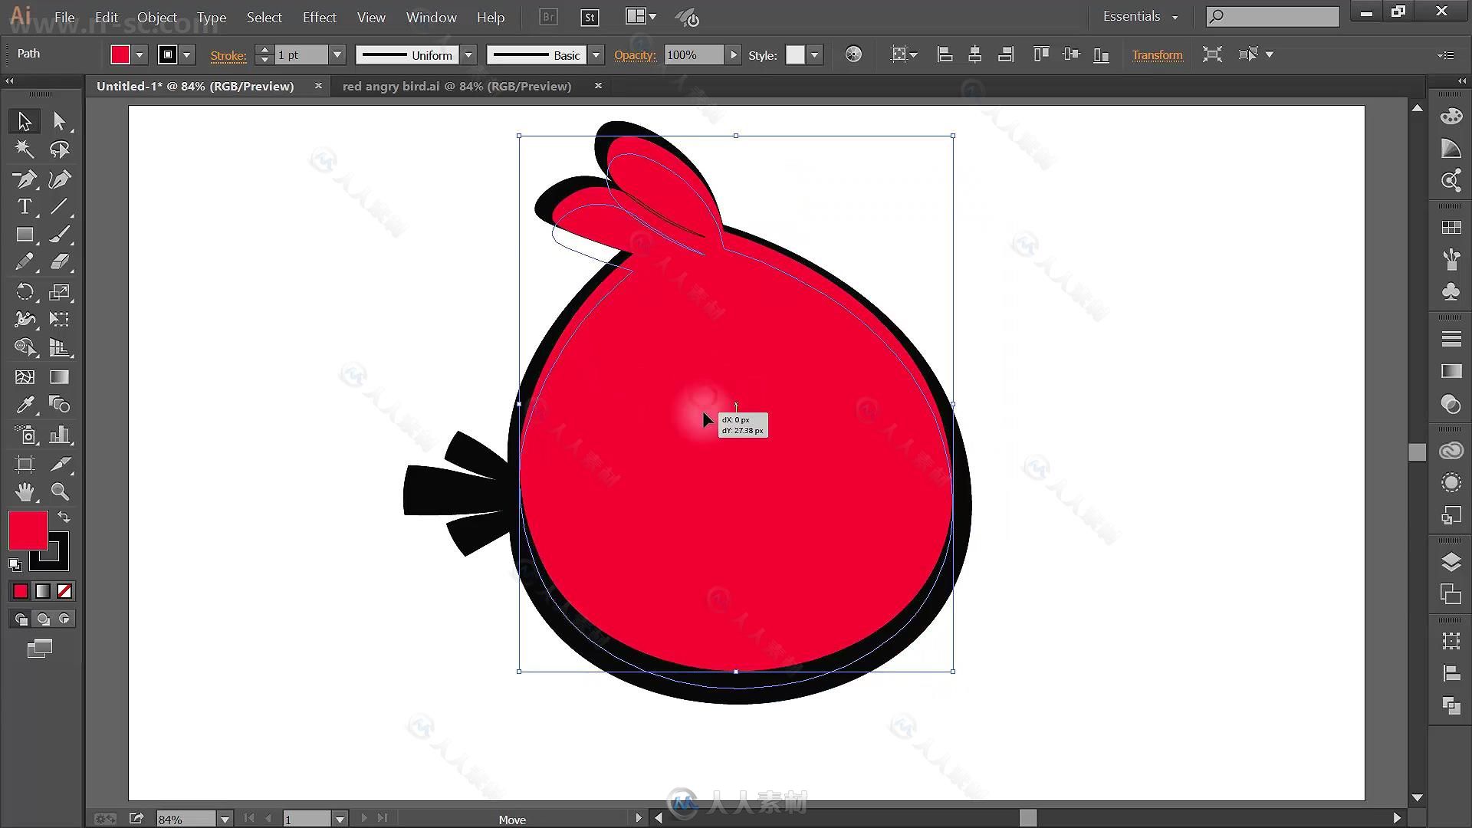The height and width of the screenshot is (828, 1472).
Task: Click the search field at top right
Action: point(1273,16)
